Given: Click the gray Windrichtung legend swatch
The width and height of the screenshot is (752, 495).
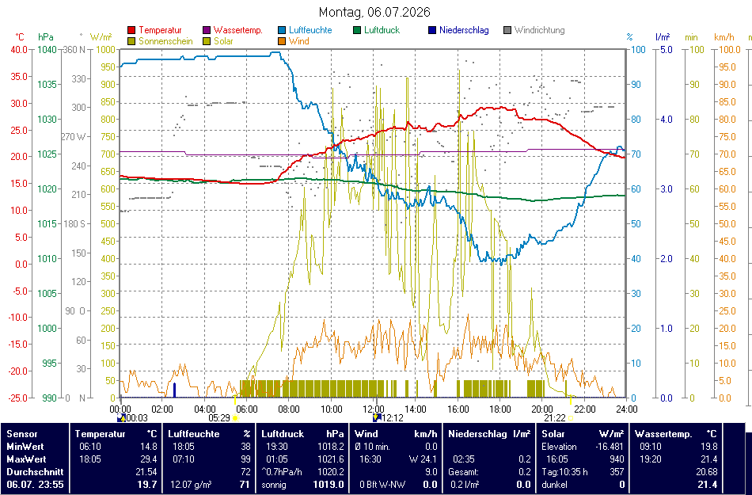Looking at the screenshot, I should tap(507, 30).
